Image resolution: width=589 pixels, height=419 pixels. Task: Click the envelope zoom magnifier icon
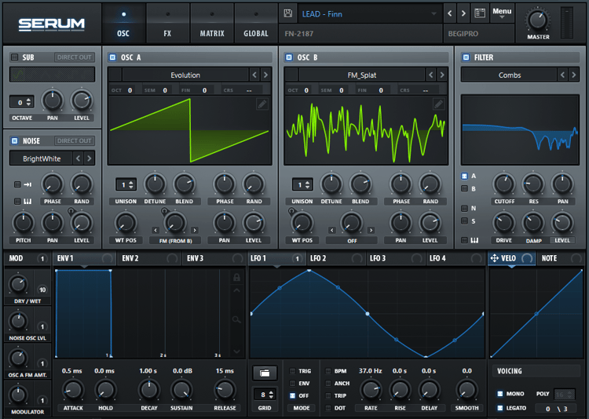[236, 320]
